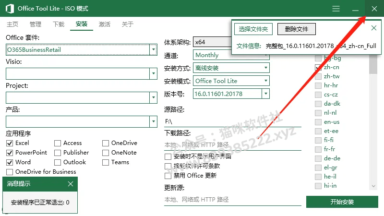The image size is (384, 216).
Task: Check the fr-fr language checkbox
Action: pos(318,149)
